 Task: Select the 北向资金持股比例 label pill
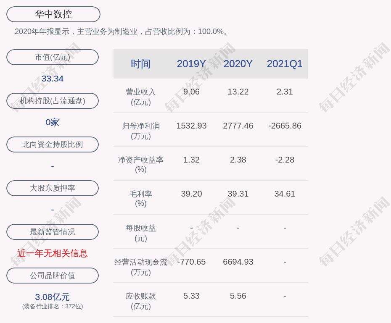(53, 144)
